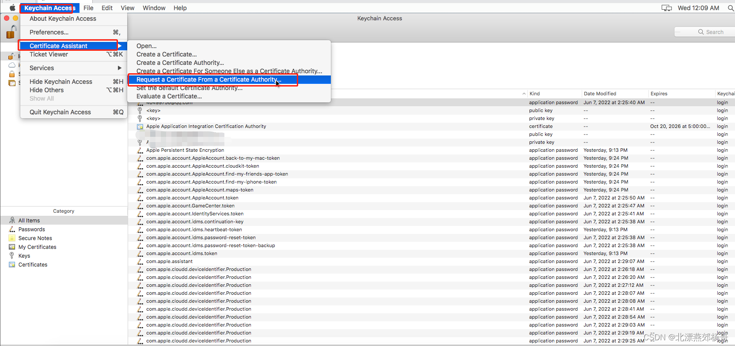This screenshot has width=735, height=346.
Task: Click the "certificate" kind cell
Action: pos(541,126)
